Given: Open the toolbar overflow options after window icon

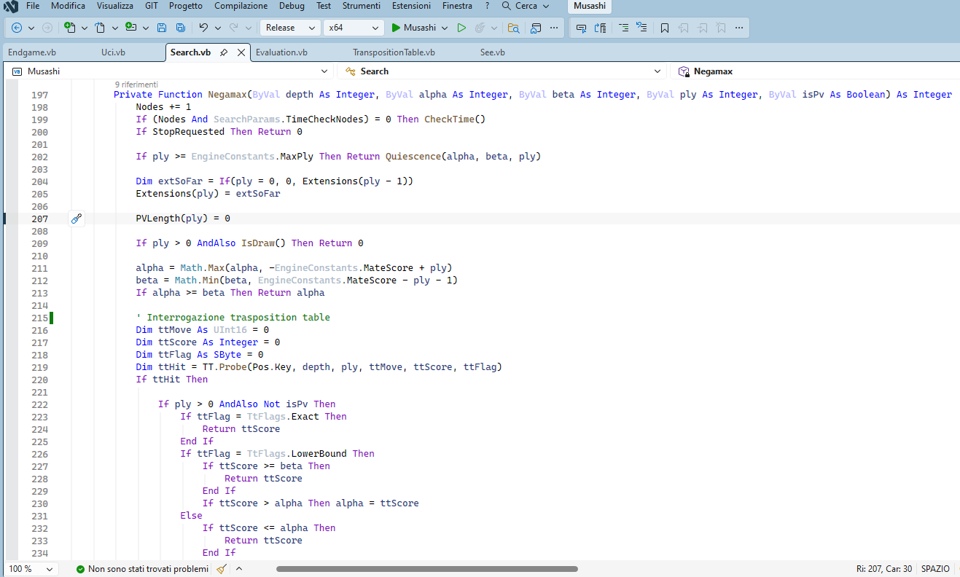Looking at the screenshot, I should pyautogui.click(x=555, y=28).
